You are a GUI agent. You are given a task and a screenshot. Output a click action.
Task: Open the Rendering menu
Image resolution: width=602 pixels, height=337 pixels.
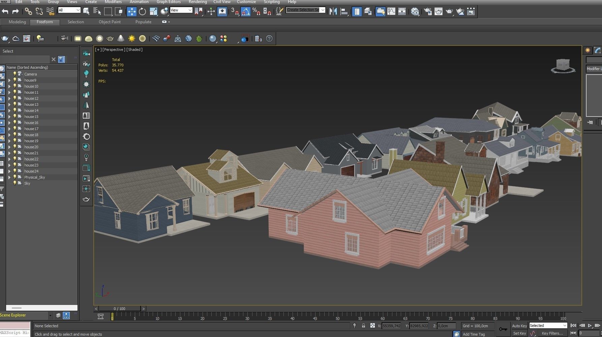click(198, 2)
